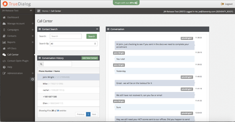Open the Search By dropdown

pyautogui.click(x=74, y=44)
